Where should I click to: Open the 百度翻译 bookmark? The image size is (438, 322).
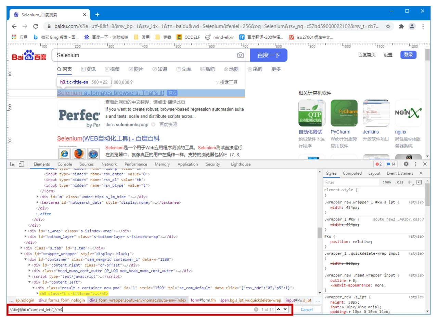[x=262, y=37]
